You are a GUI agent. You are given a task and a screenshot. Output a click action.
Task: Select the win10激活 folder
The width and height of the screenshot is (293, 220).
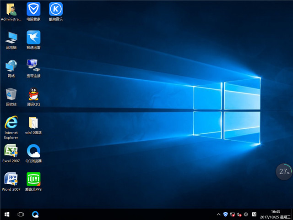point(33,122)
